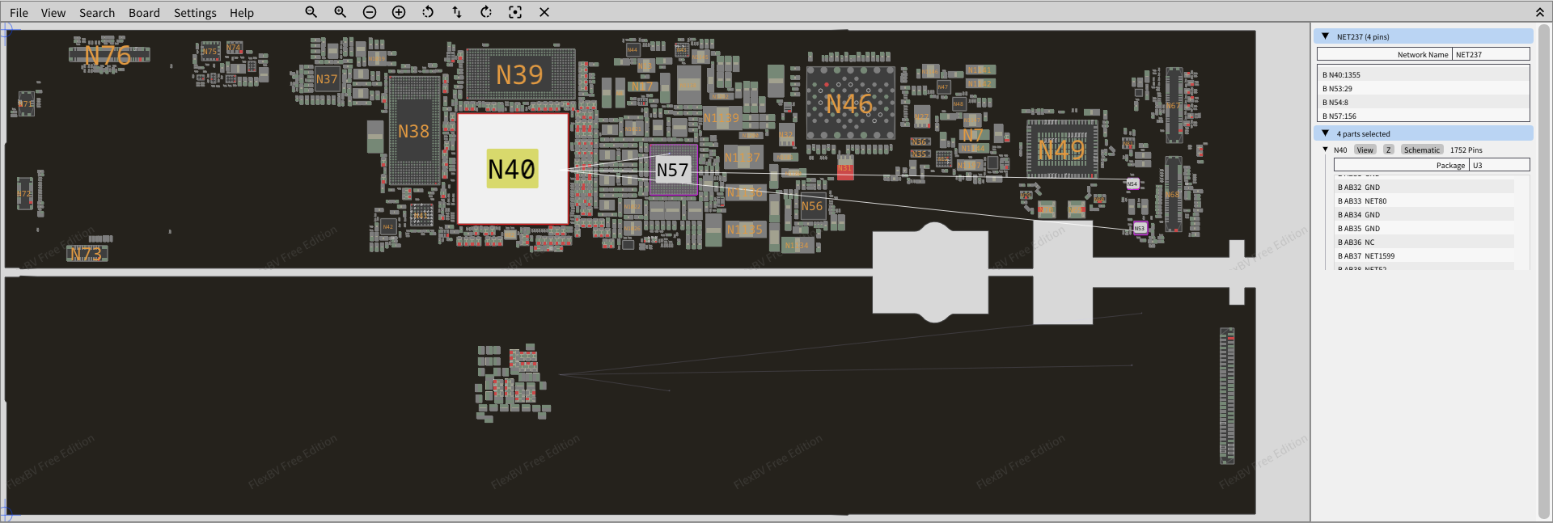Zoom out using the minus circle icon
The width and height of the screenshot is (1553, 523).
[370, 12]
